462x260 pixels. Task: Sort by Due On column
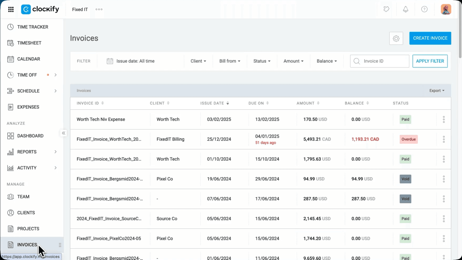[x=259, y=103]
